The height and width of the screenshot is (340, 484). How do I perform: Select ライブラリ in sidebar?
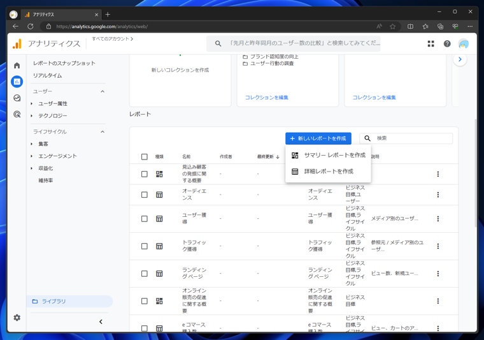[x=69, y=301]
